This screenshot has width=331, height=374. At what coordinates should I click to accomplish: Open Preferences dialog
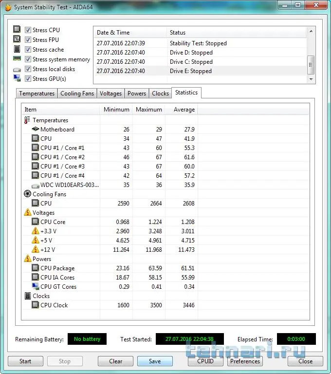click(x=245, y=361)
